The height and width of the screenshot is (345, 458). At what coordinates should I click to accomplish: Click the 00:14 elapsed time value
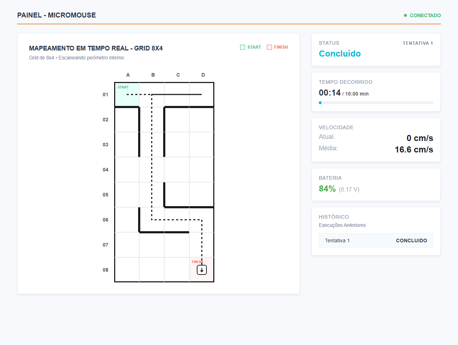pos(330,93)
